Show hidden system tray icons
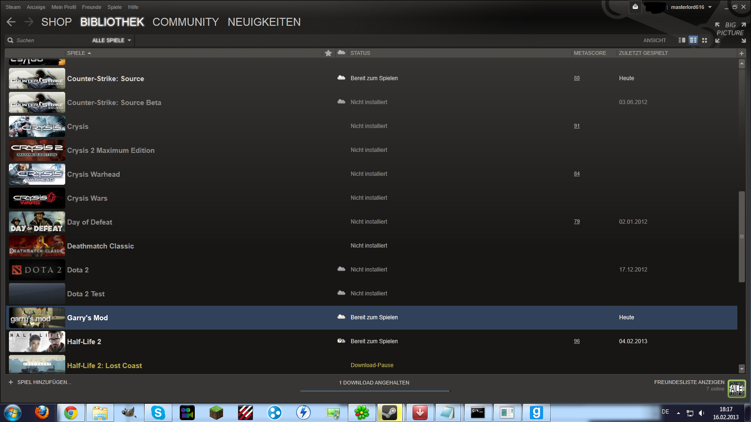 [678, 413]
